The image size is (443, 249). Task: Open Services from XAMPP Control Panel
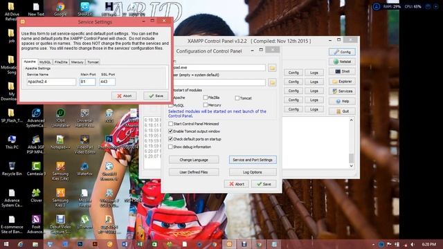342,91
